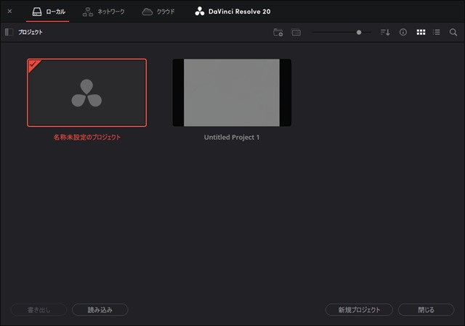Toggle the project sidebar panel icon
The height and width of the screenshot is (326, 465).
9,33
